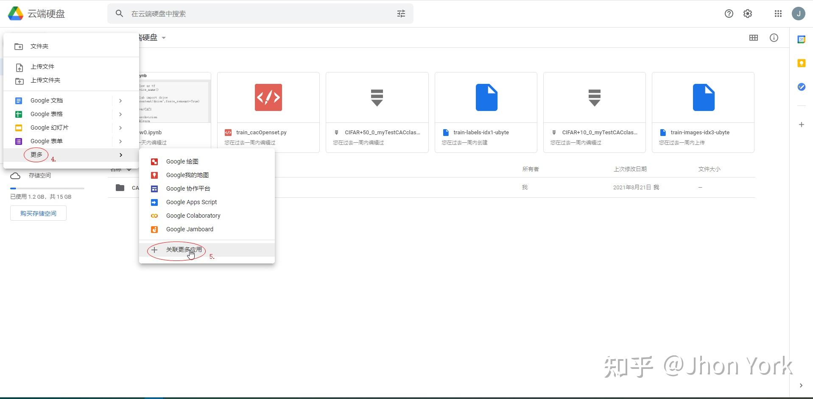Switch to list view layout
This screenshot has width=813, height=399.
pos(754,38)
